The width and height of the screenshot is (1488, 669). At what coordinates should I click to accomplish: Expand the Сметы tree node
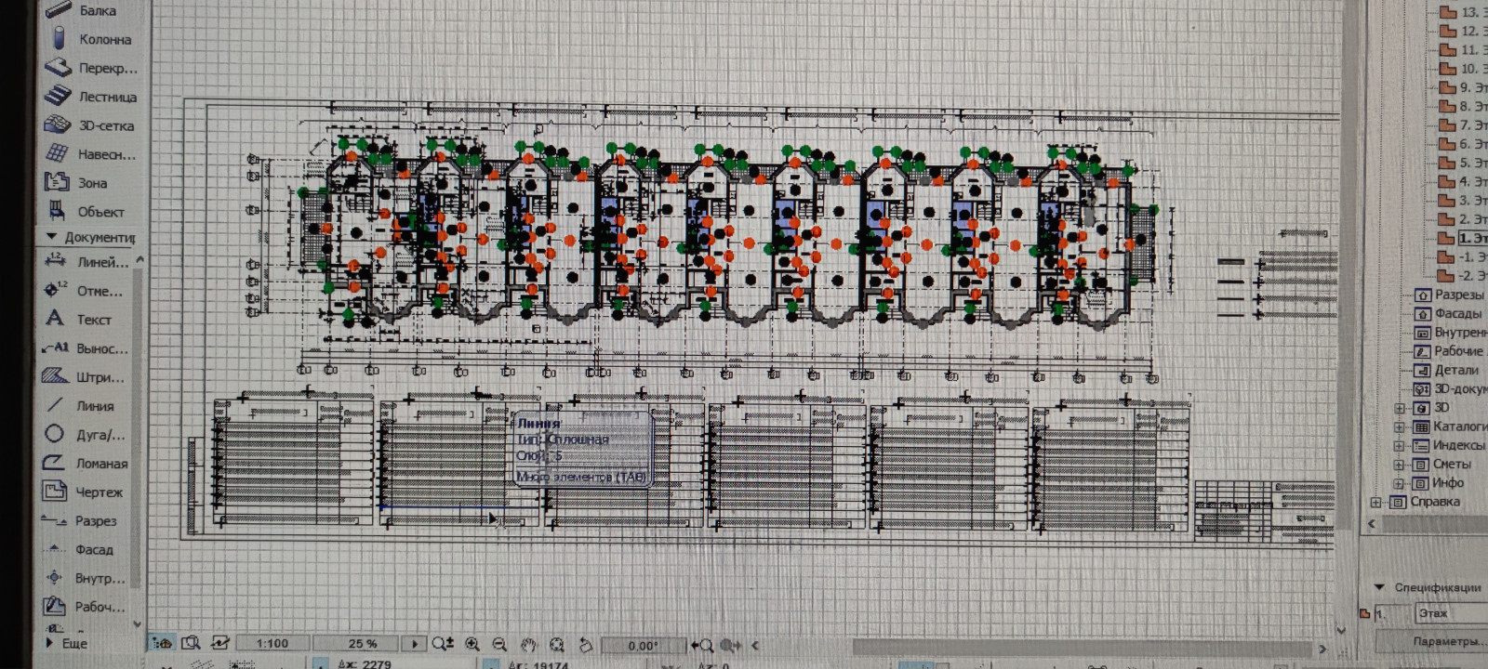1399,465
